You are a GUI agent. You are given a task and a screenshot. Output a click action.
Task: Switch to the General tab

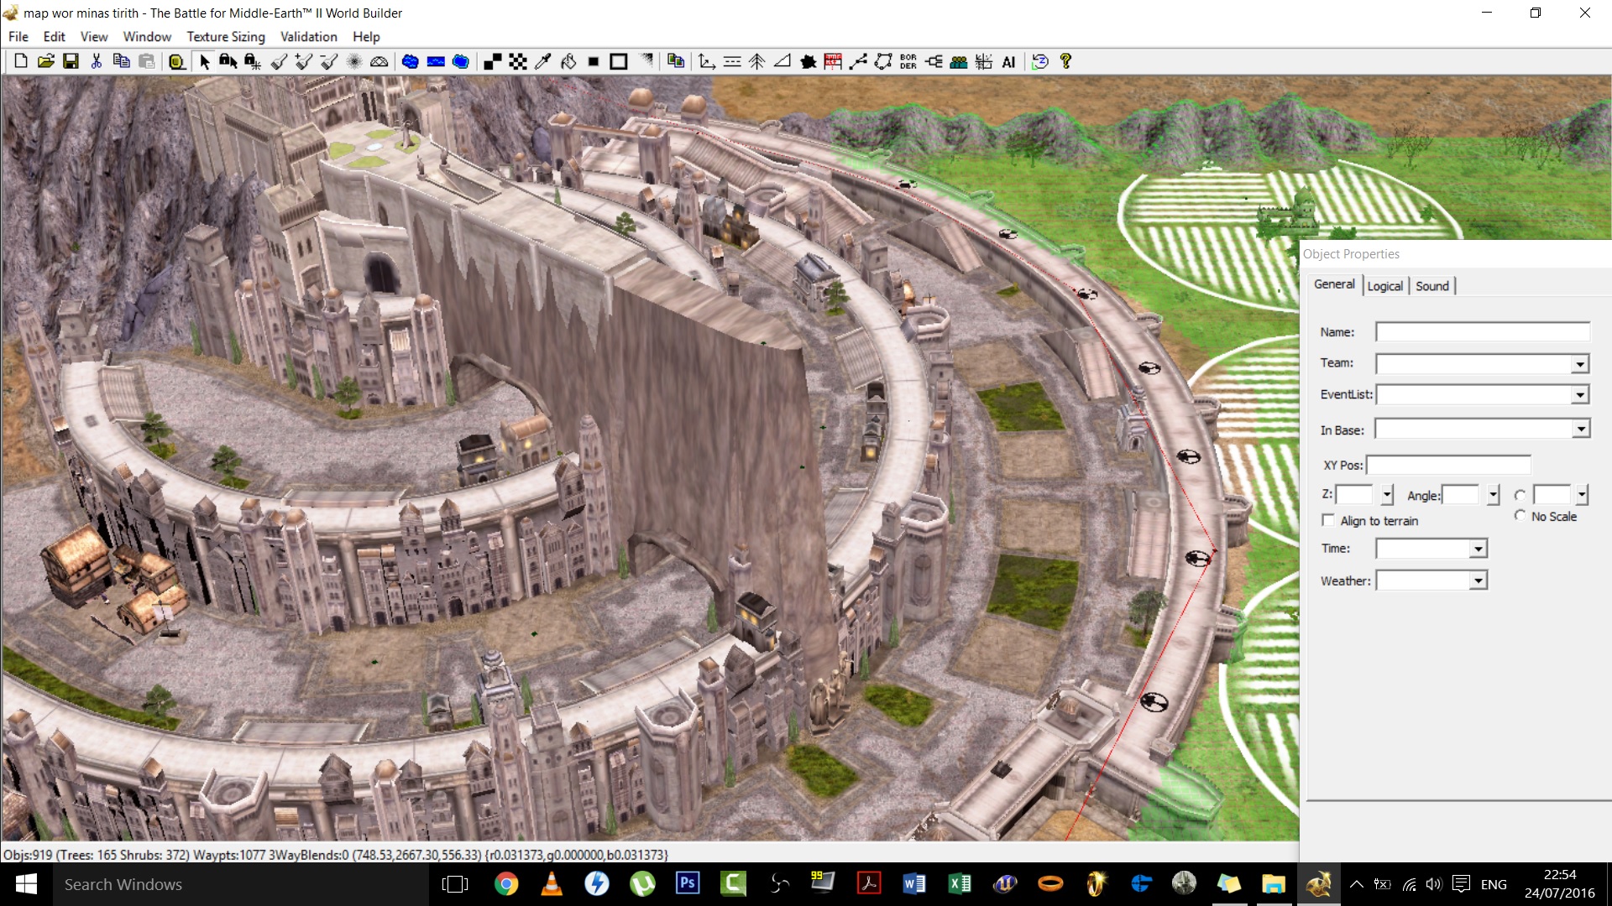(1334, 284)
